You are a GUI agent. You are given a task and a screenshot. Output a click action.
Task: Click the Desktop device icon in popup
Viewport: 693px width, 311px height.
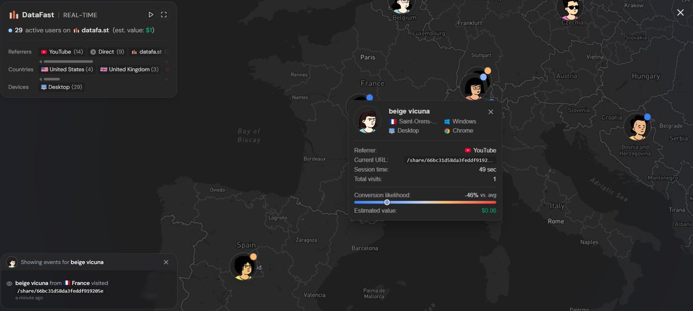[x=392, y=131]
